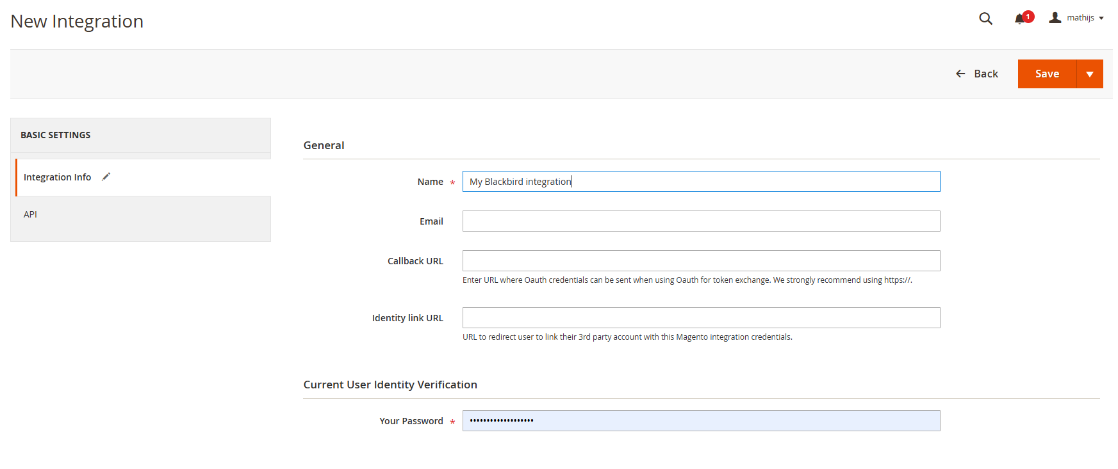The height and width of the screenshot is (469, 1118).
Task: Click the Identity link URL helper text
Action: coord(627,337)
